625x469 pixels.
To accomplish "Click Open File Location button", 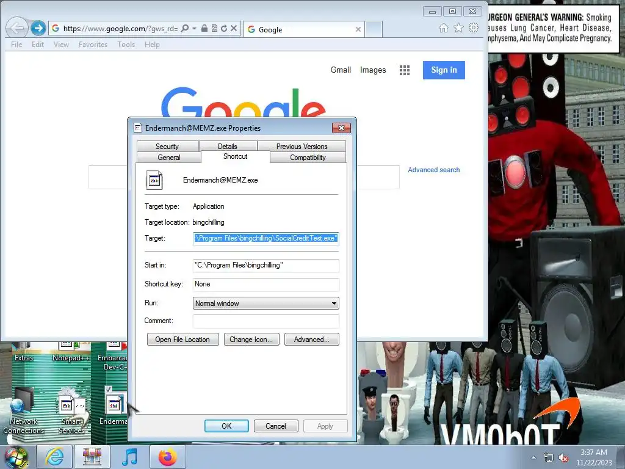I will tap(182, 340).
